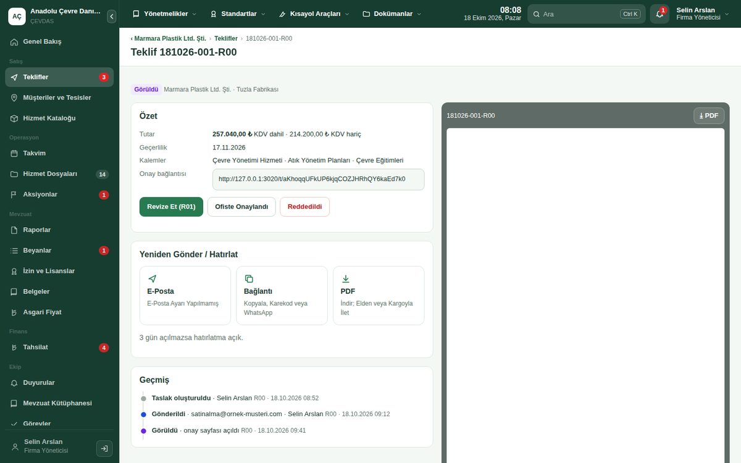Click the Revize Et (R01) button

pos(172,207)
